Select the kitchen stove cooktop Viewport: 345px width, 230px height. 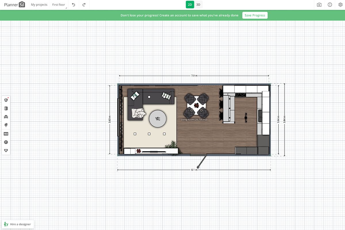pos(240,94)
